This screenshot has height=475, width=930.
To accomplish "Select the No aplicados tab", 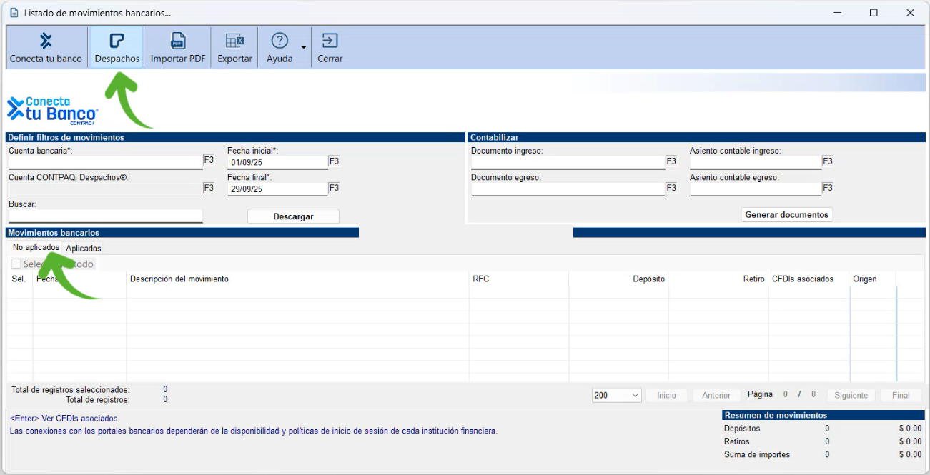I will pyautogui.click(x=36, y=247).
